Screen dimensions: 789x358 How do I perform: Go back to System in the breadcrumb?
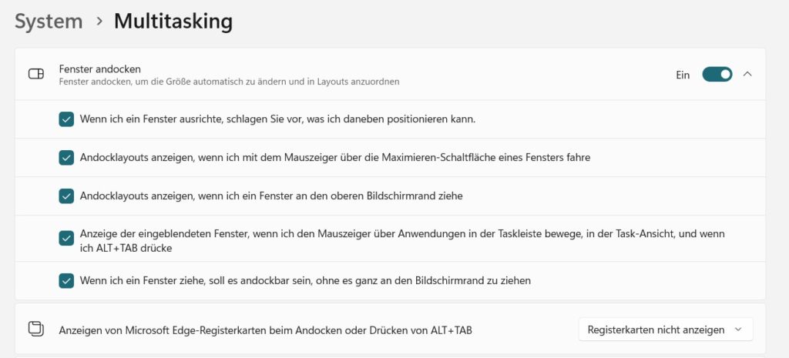pyautogui.click(x=49, y=21)
